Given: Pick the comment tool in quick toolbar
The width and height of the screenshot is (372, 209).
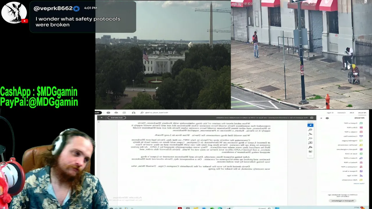Looking at the screenshot, I should (x=310, y=130).
